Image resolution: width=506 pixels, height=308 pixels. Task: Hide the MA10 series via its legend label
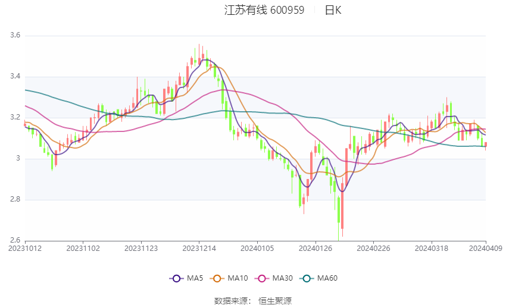238,278
